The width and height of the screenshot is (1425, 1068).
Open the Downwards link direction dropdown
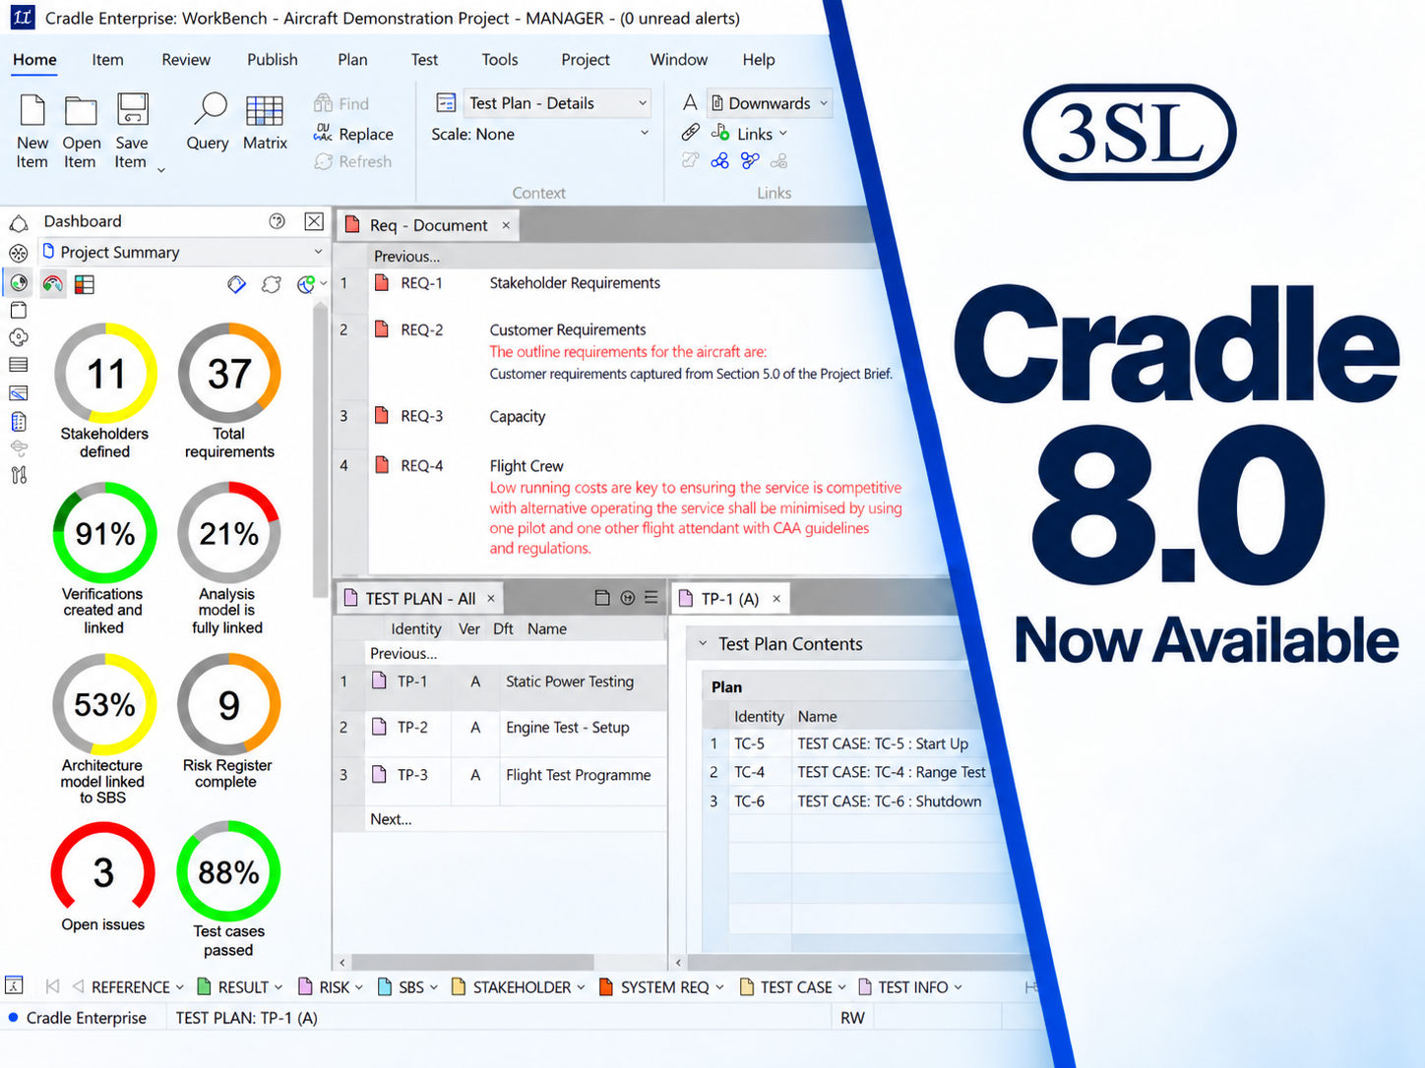(x=769, y=103)
